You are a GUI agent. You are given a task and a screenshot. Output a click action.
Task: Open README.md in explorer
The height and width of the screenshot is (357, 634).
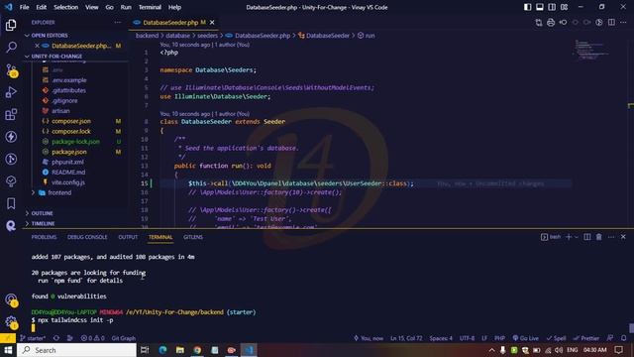pos(68,172)
